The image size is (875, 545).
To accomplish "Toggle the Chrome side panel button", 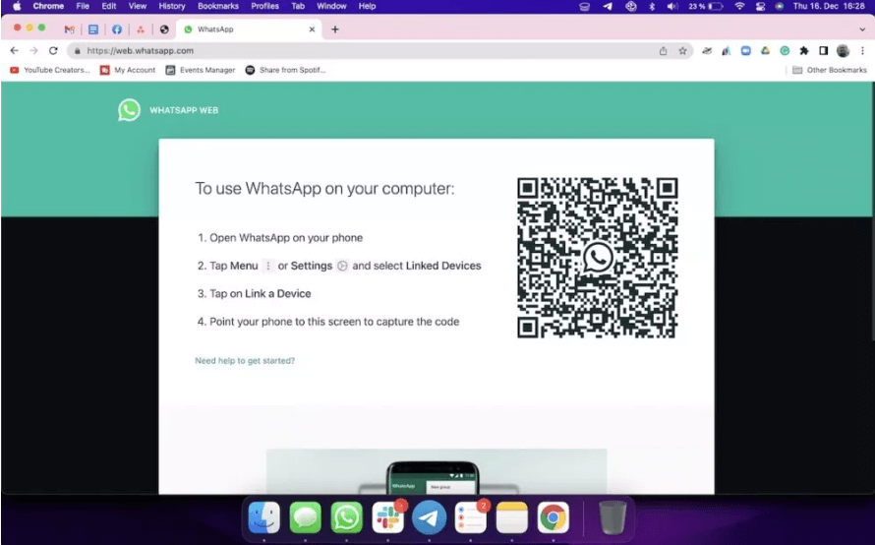I will click(823, 50).
